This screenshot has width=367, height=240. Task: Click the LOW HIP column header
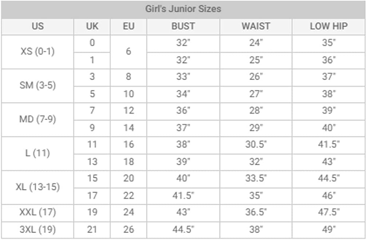tap(329, 26)
